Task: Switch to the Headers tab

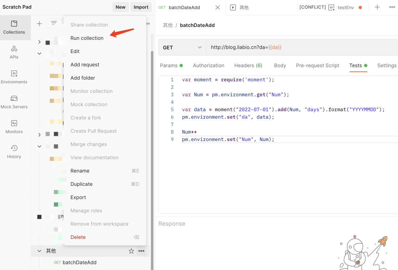Action: [248, 66]
